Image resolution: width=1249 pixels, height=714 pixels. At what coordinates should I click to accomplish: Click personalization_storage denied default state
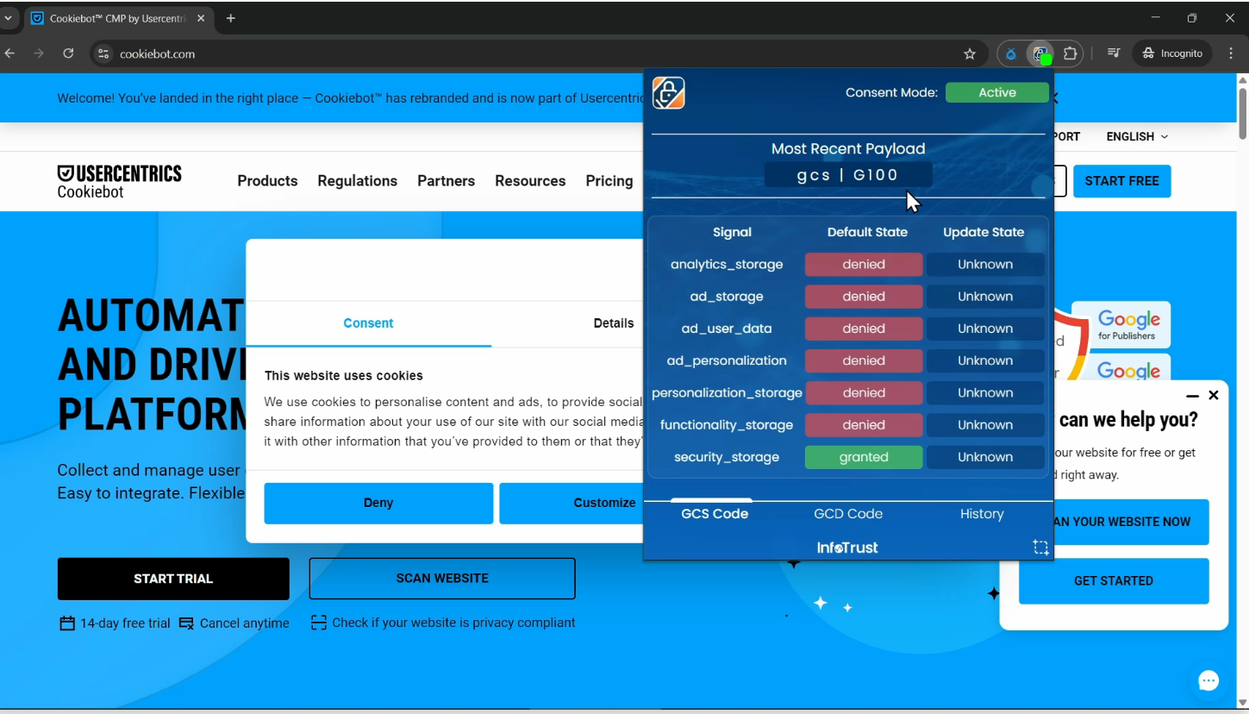[x=864, y=392]
